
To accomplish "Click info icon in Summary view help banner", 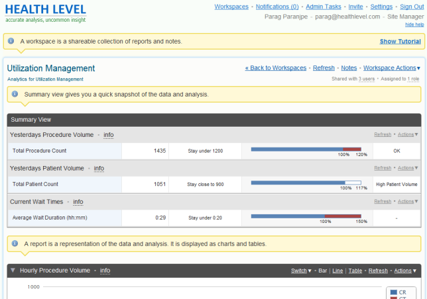I will point(16,94).
